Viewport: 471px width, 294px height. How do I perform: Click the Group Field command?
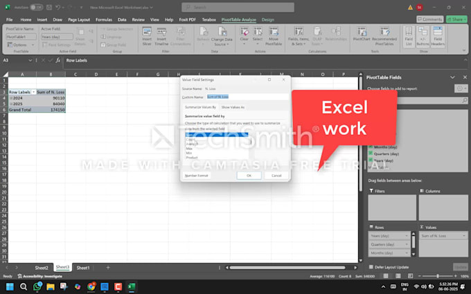113,45
